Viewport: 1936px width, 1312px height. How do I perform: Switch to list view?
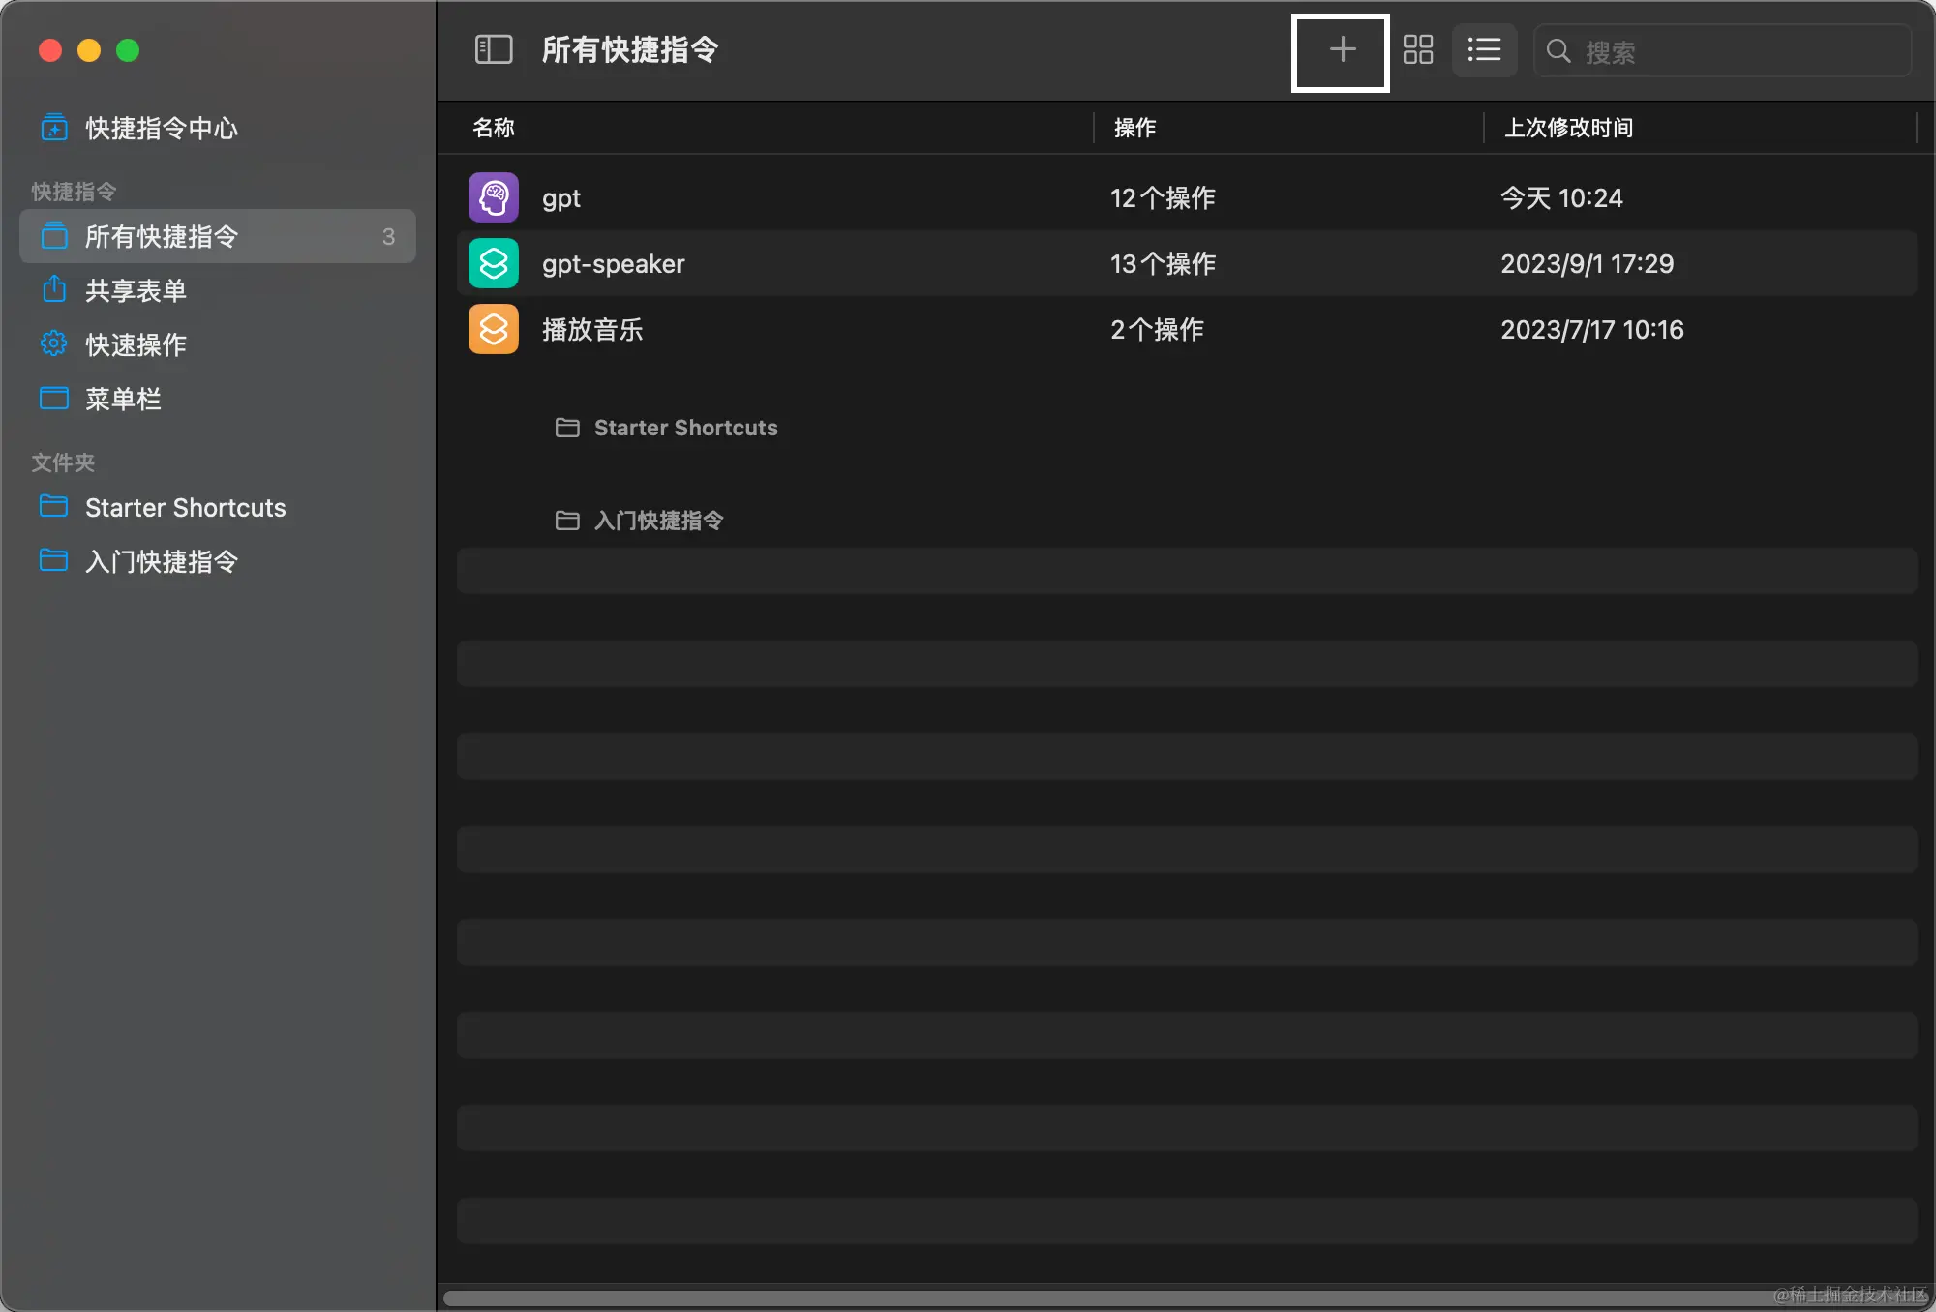1484,50
